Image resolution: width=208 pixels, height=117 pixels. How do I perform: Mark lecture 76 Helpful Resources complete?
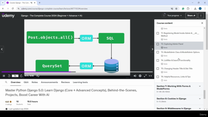pos(158,77)
